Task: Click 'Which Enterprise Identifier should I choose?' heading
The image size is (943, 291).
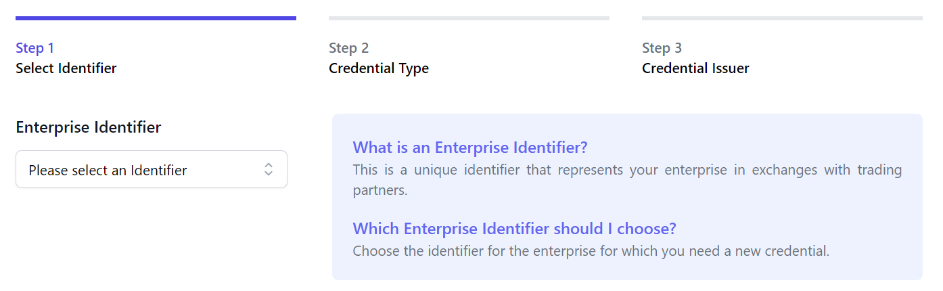Action: pos(514,229)
